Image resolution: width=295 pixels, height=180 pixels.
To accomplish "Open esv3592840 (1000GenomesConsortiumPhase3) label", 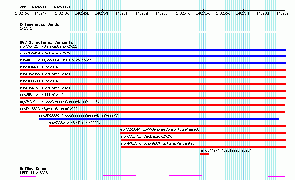I will pos(160,129).
